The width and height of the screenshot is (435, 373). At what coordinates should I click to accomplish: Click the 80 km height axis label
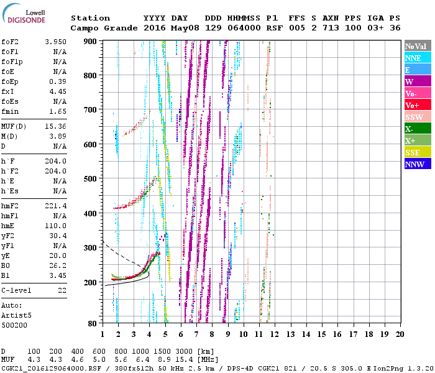(x=93, y=324)
